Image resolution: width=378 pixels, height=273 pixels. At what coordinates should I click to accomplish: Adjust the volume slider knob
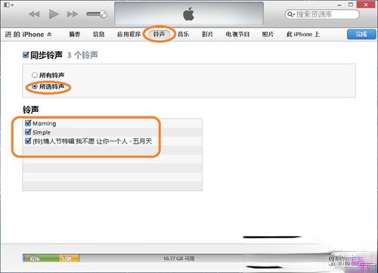(x=103, y=14)
